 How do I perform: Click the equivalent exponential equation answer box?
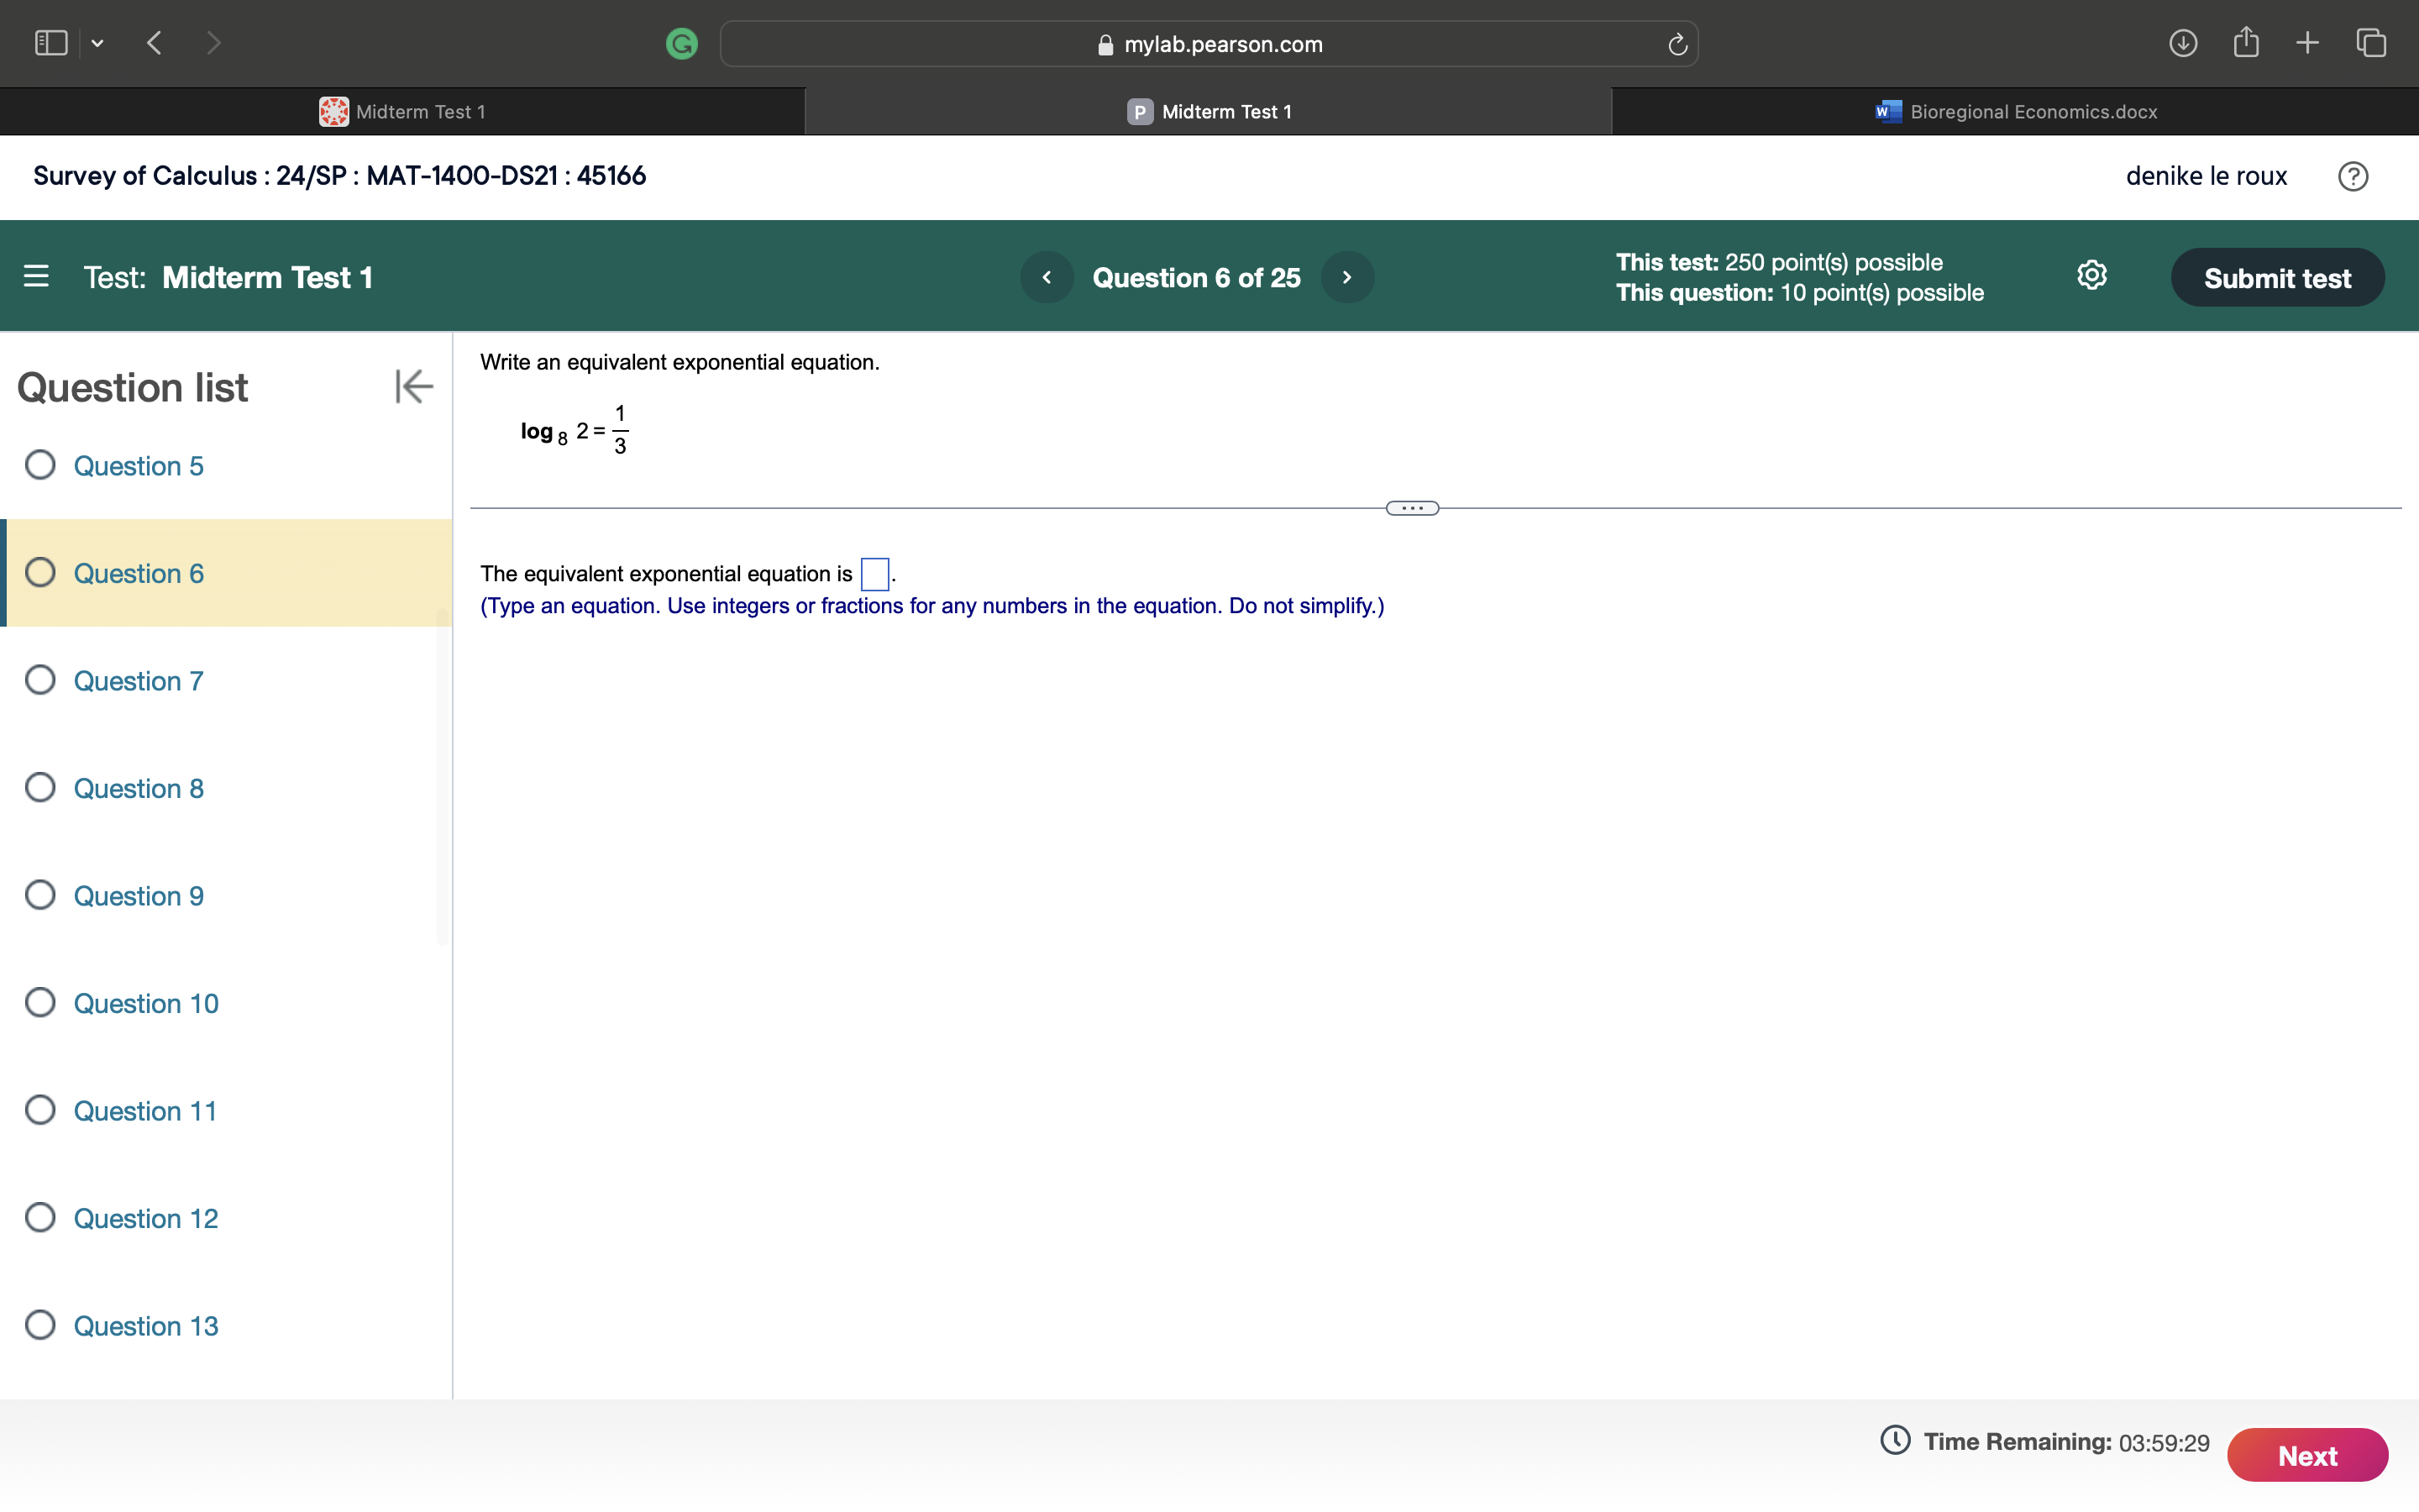pyautogui.click(x=873, y=574)
